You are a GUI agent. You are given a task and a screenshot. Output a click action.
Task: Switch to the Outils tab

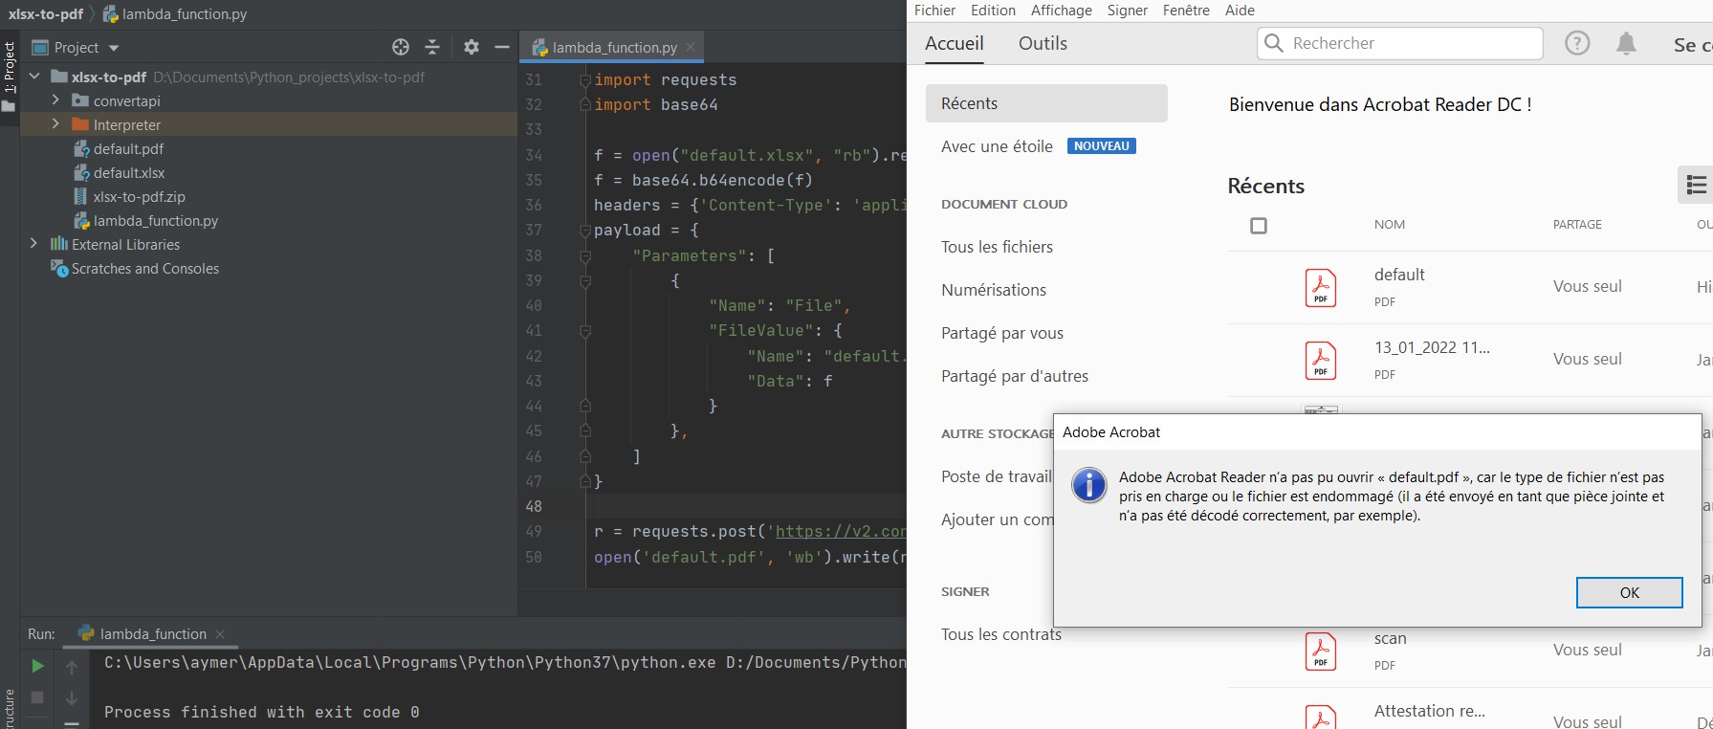1043,43
